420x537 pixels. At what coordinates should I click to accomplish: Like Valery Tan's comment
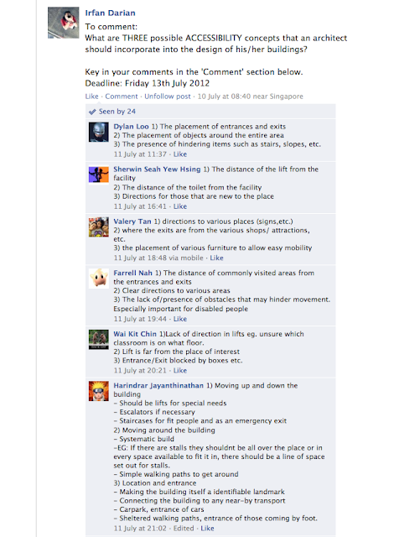pos(216,258)
